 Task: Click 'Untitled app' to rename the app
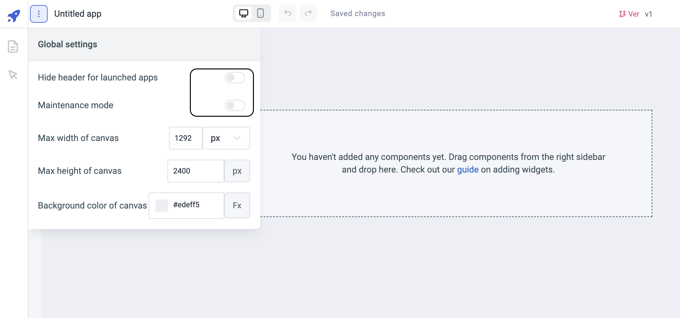pos(78,14)
